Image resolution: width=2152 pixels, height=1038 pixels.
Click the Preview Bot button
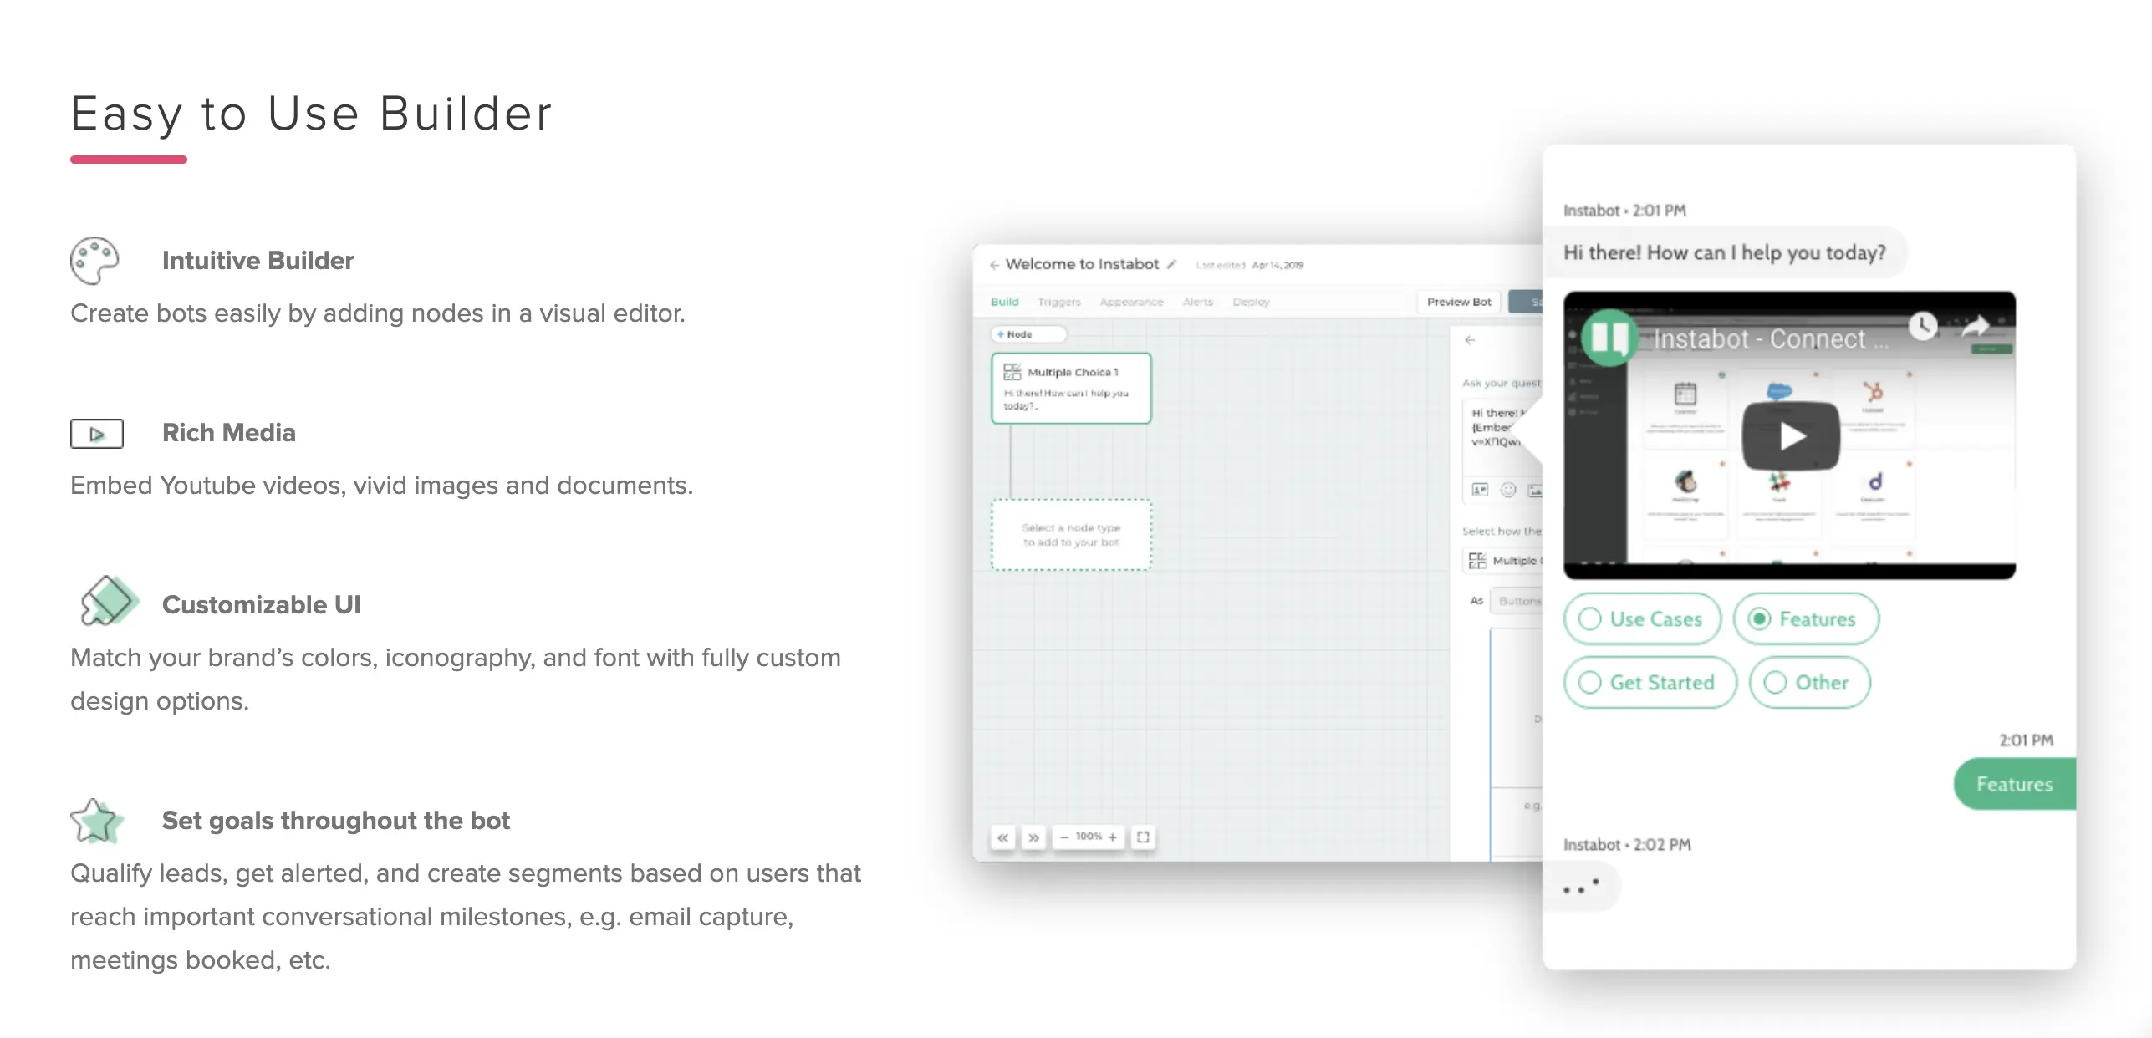click(1461, 303)
